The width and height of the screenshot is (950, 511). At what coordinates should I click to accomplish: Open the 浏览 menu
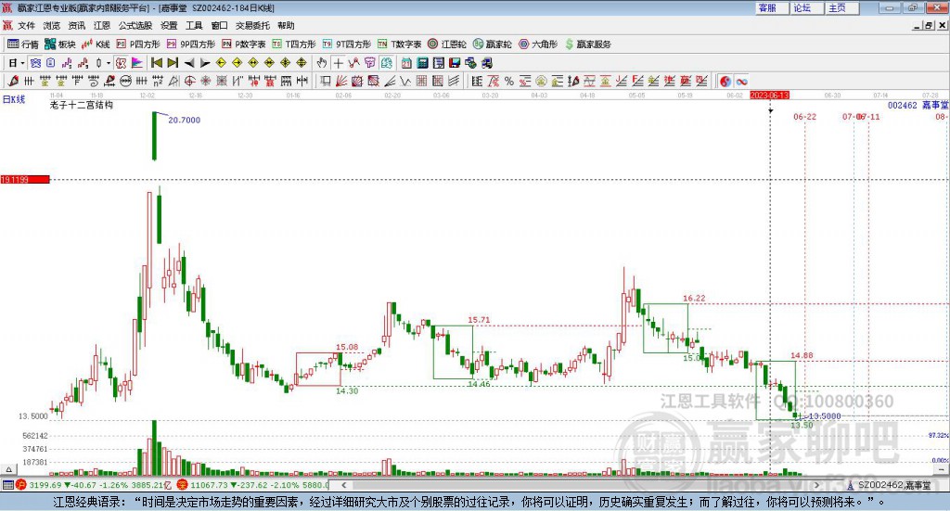pyautogui.click(x=52, y=25)
